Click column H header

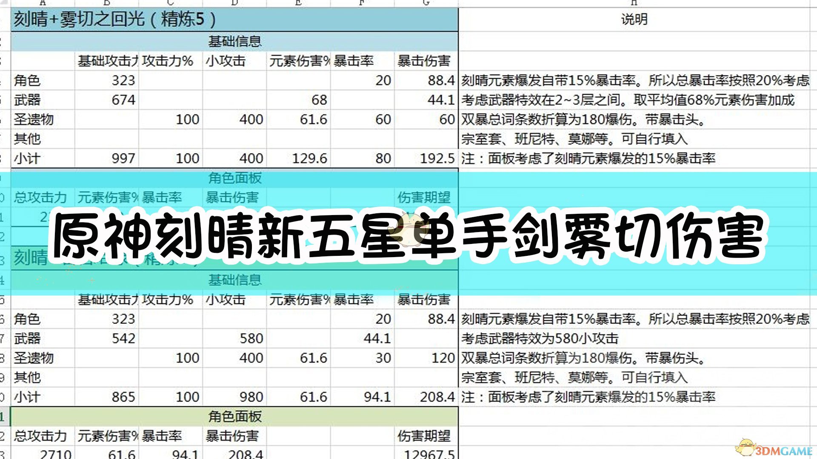[634, 3]
